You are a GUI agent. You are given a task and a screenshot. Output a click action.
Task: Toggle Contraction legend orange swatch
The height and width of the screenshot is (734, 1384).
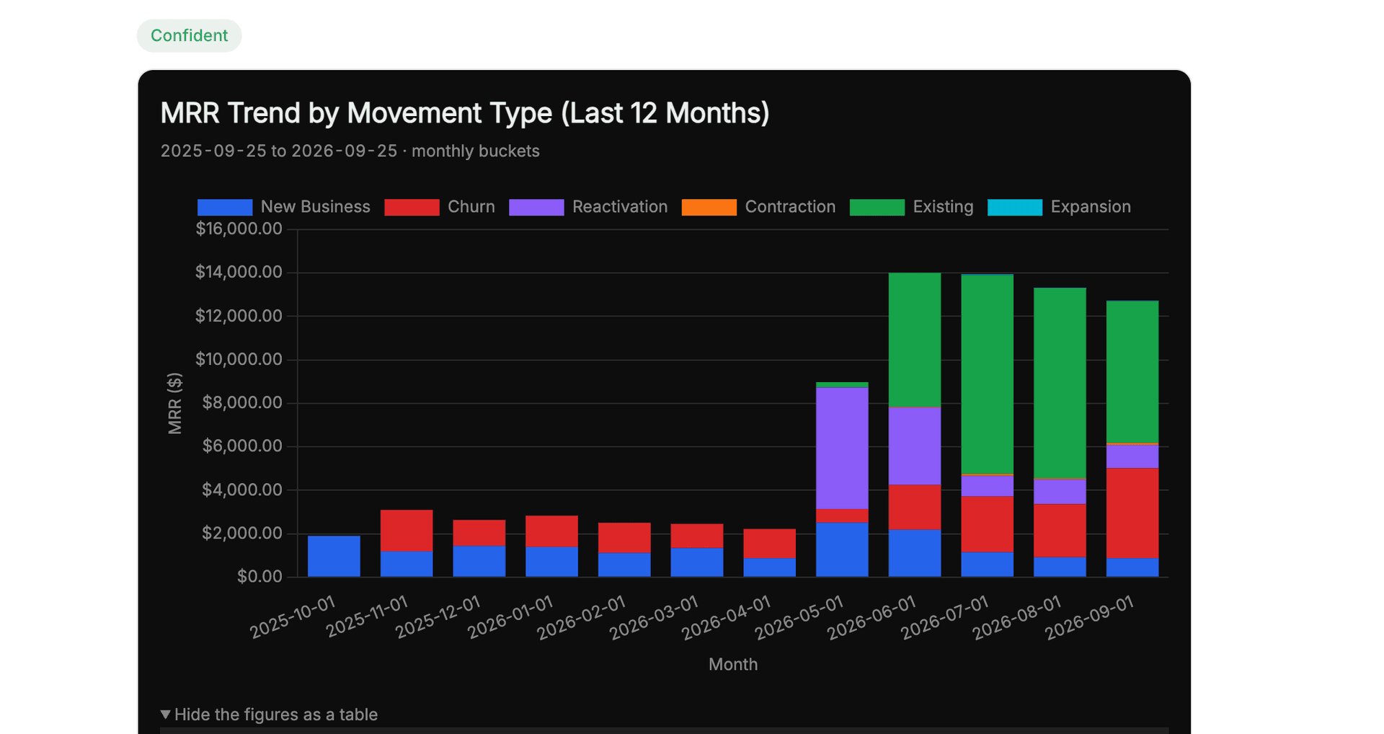709,207
